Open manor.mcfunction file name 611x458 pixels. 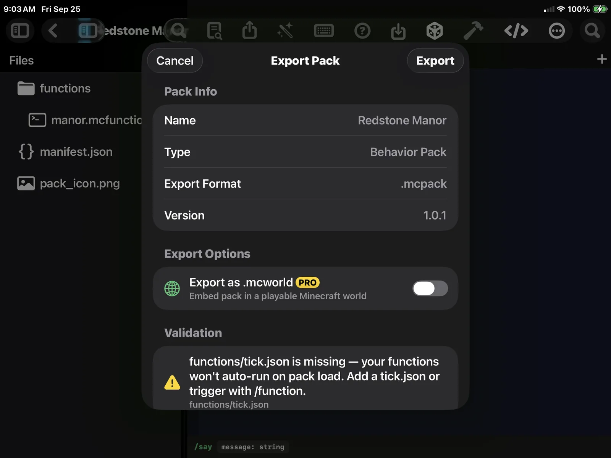[97, 120]
